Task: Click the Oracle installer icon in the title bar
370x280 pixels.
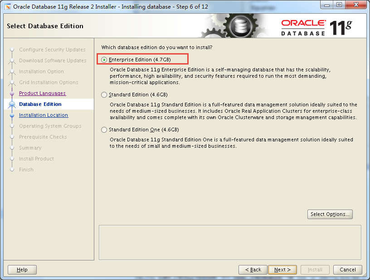Action: click(x=7, y=6)
